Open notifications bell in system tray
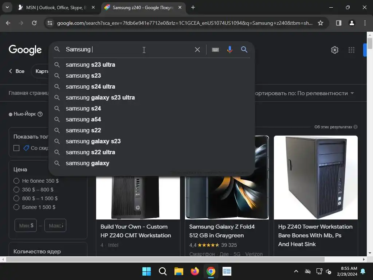 [x=363, y=271]
